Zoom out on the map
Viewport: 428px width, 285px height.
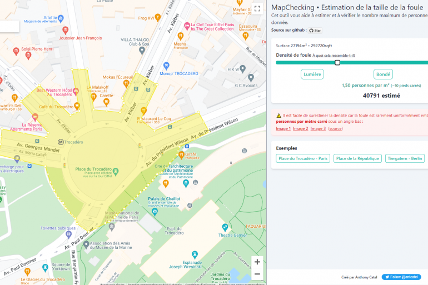click(x=257, y=274)
